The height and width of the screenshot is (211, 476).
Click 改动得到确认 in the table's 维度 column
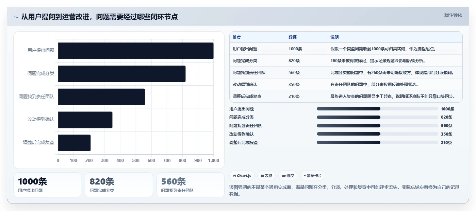coord(245,85)
